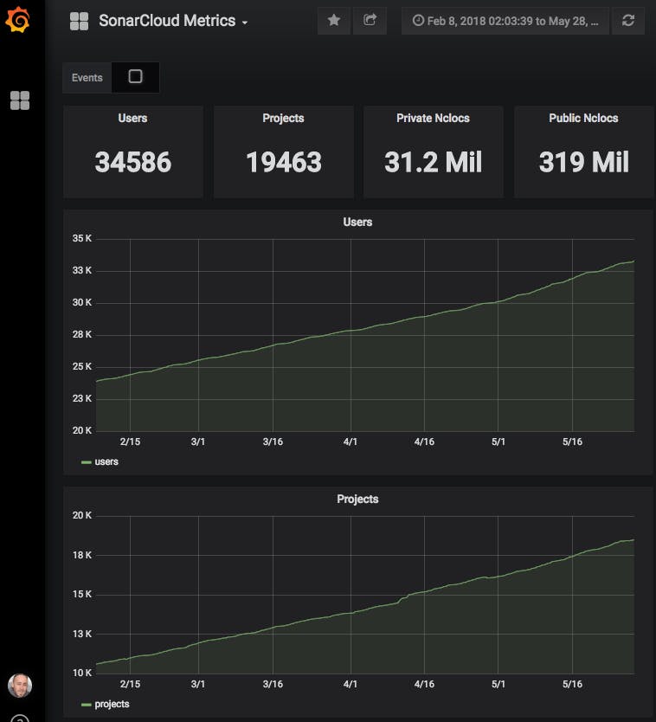
Task: Open color picker for projects legend swatch
Action: [86, 705]
